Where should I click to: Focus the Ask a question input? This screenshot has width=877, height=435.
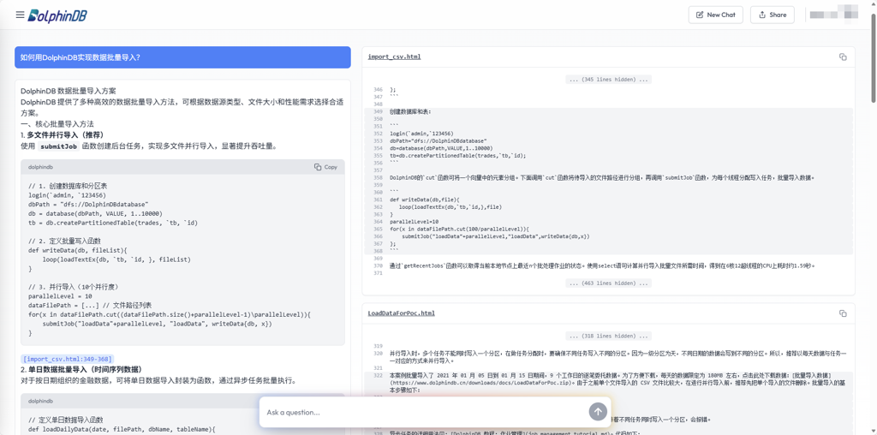point(425,412)
